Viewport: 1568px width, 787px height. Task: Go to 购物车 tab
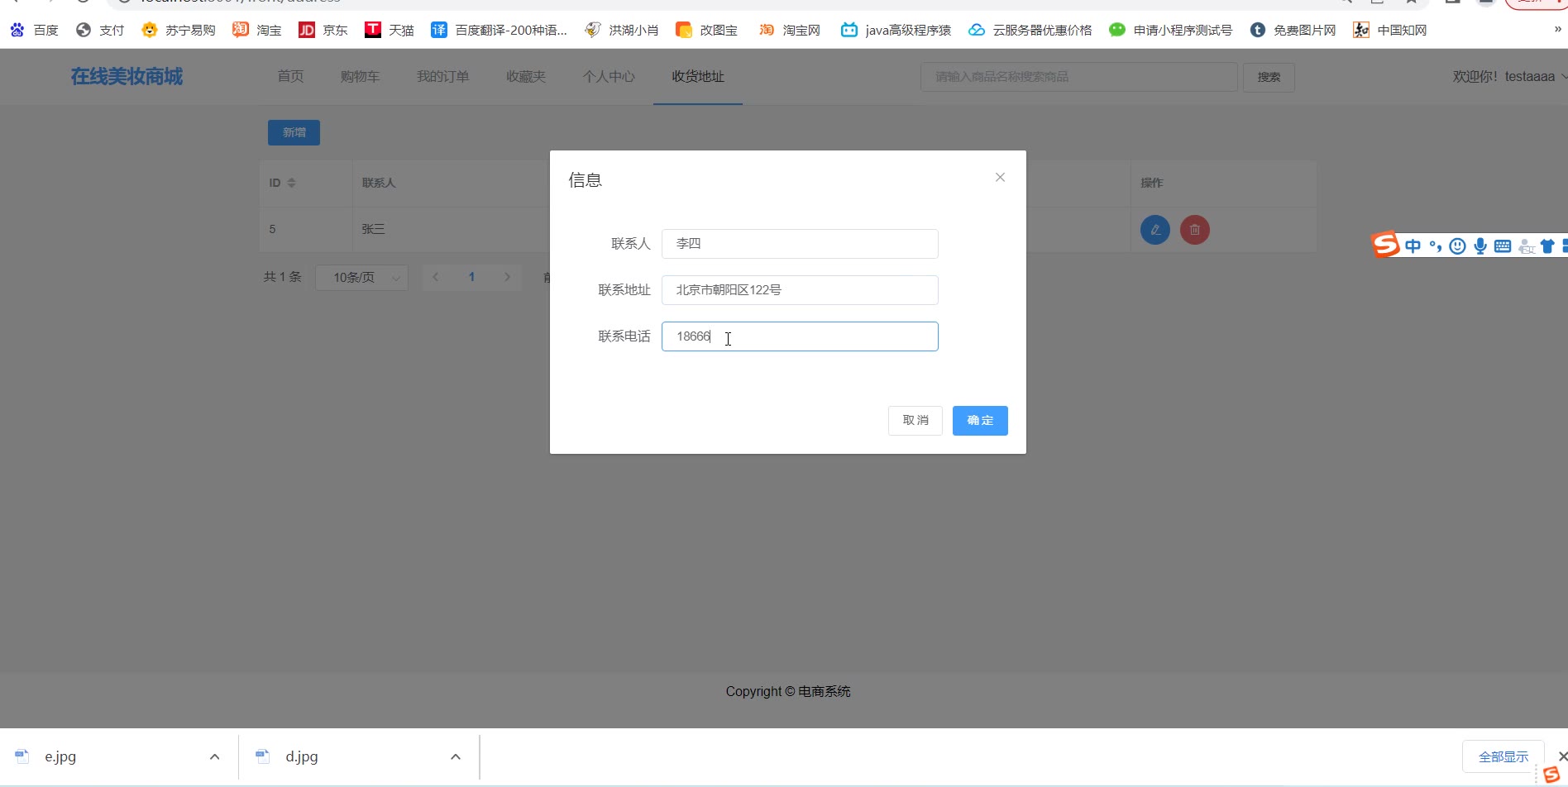(360, 77)
